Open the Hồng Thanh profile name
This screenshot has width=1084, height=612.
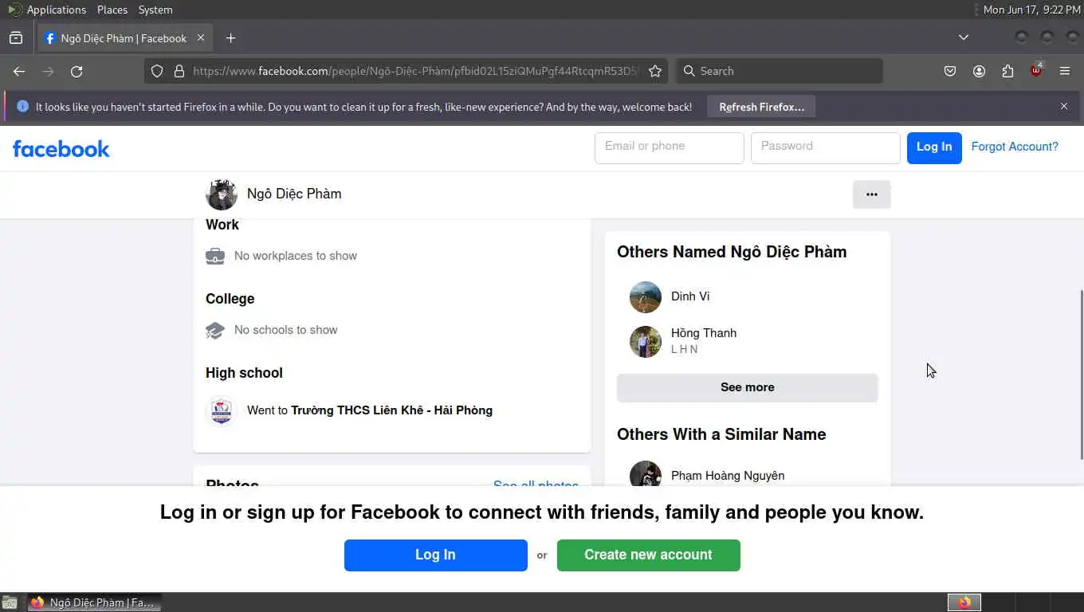click(x=704, y=333)
